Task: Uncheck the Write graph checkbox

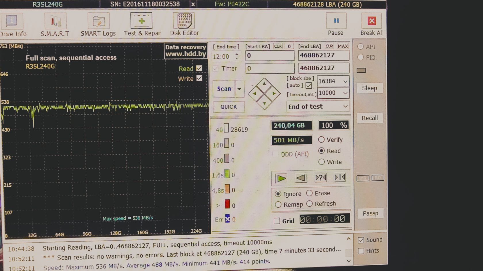Action: [x=199, y=78]
